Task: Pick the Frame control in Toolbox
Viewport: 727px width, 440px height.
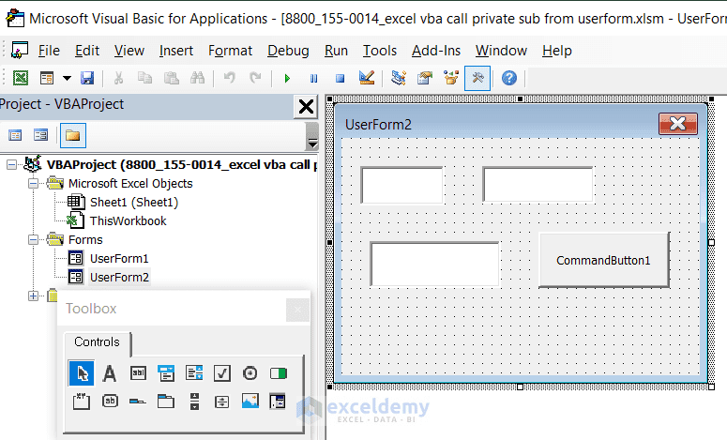Action: 82,401
